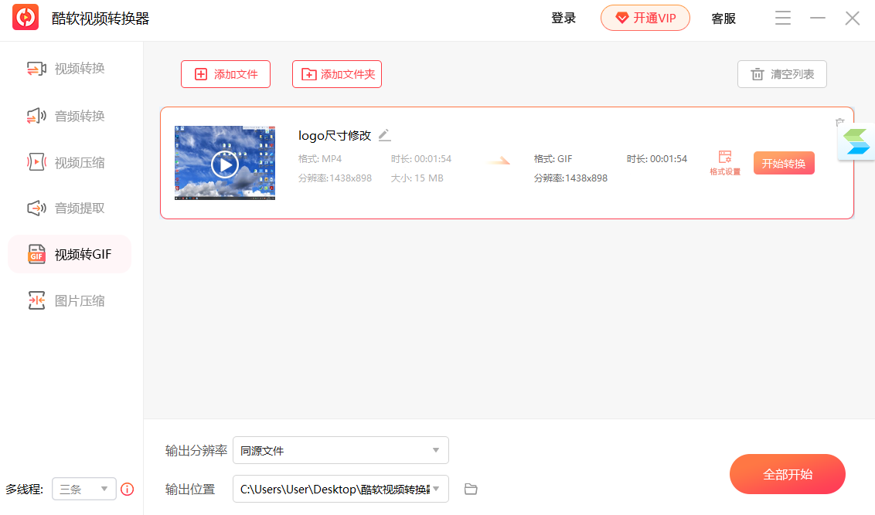
Task: Click 全部开始 button
Action: pyautogui.click(x=788, y=474)
